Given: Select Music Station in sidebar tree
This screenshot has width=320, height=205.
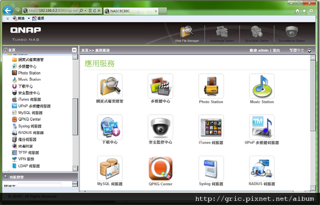Looking at the screenshot, I should click(26, 79).
